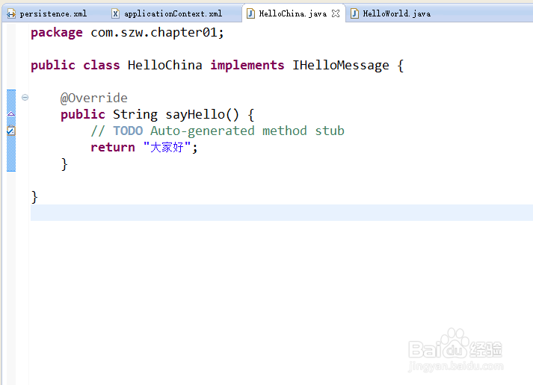Click the TODO Auto-generated method stub comment
Image resolution: width=533 pixels, height=385 pixels.
218,131
